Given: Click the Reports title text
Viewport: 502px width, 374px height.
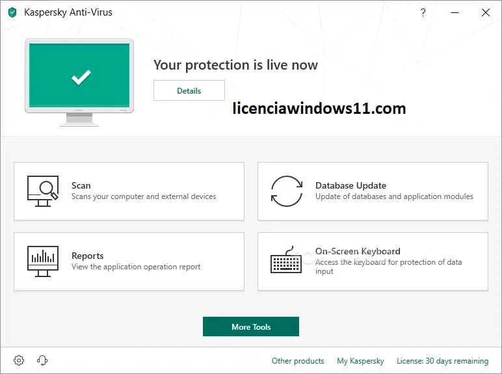Looking at the screenshot, I should point(88,256).
